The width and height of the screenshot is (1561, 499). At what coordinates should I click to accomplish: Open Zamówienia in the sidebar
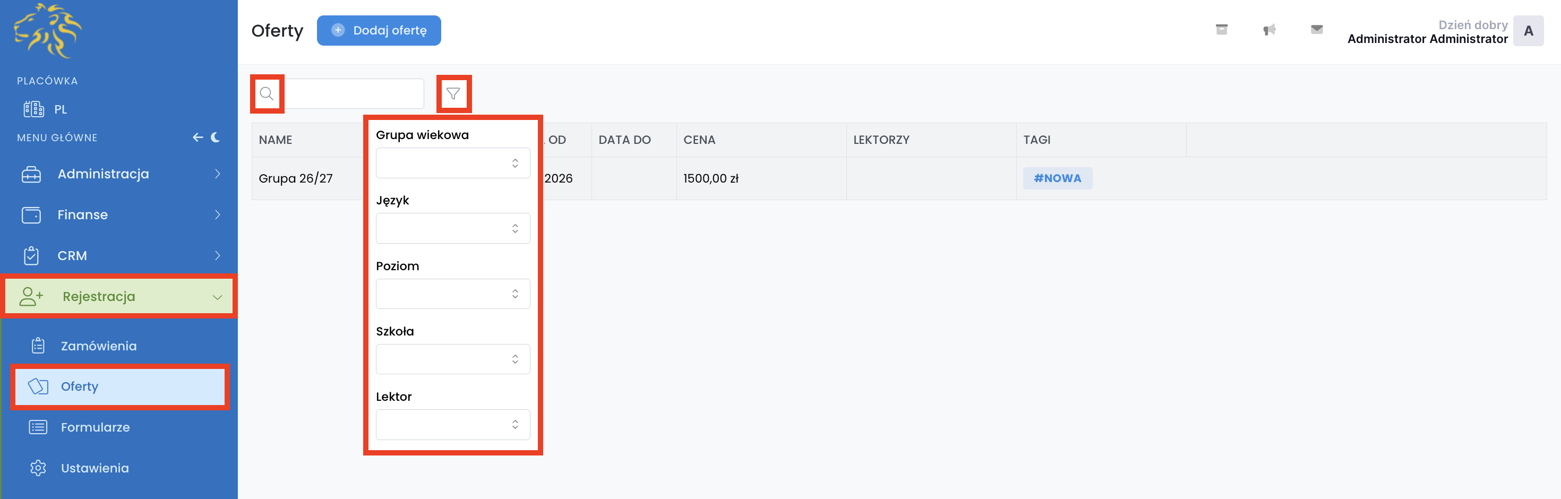pos(98,346)
